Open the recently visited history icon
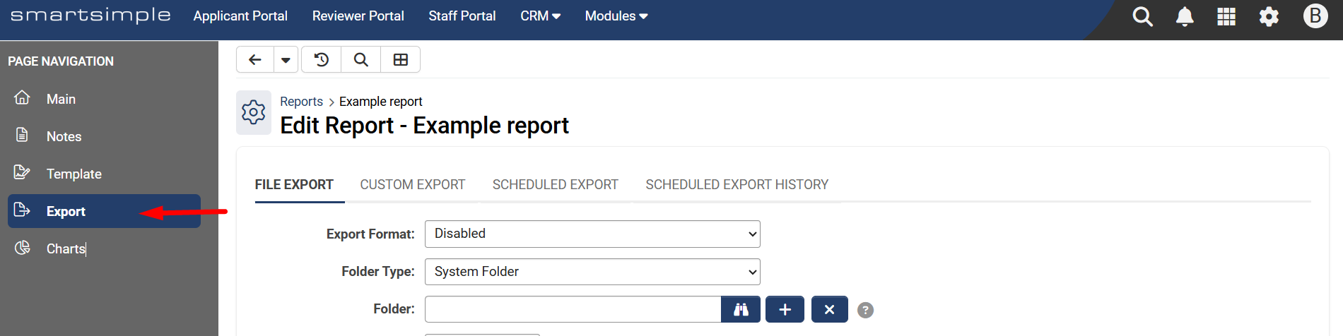 [322, 60]
